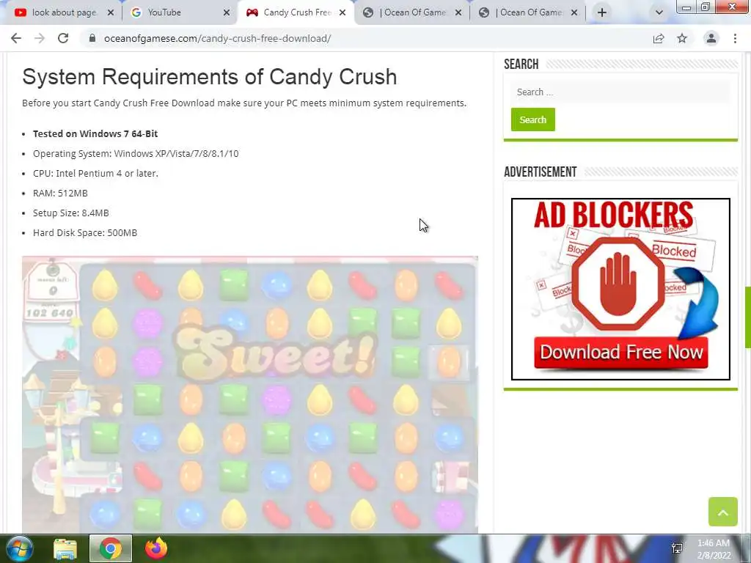This screenshot has height=563, width=751.
Task: Click the network icon in system tray
Action: [x=677, y=548]
